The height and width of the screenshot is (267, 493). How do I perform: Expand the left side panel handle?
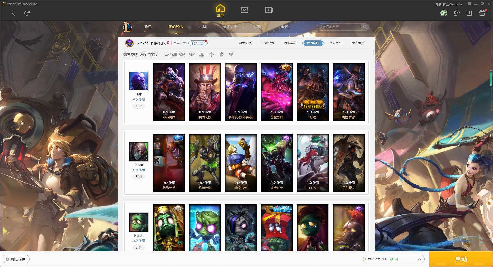pyautogui.click(x=1, y=144)
